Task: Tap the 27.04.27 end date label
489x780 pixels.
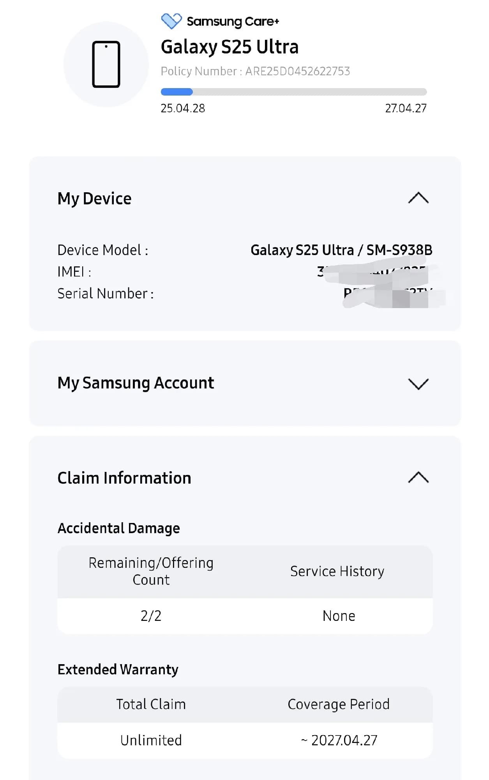Action: [x=406, y=108]
